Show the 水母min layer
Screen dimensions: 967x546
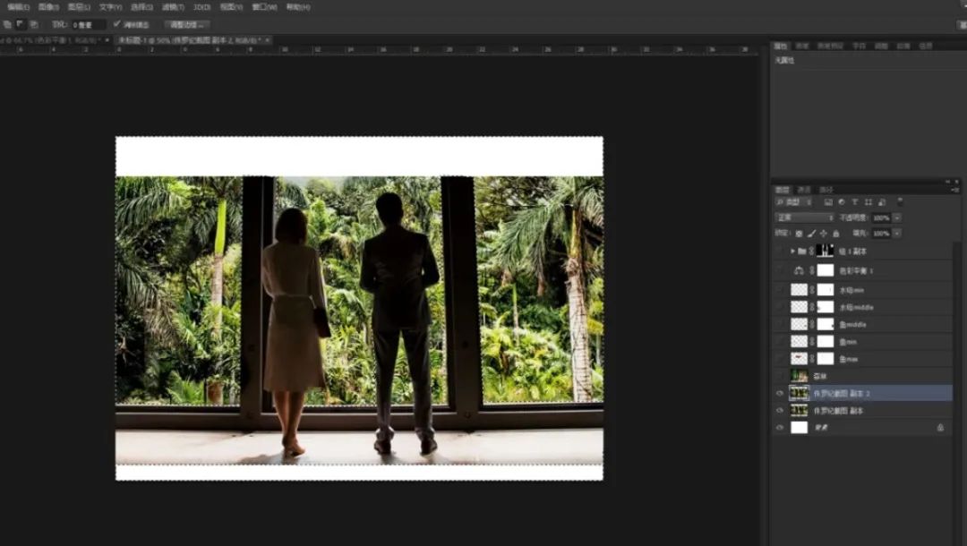780,290
